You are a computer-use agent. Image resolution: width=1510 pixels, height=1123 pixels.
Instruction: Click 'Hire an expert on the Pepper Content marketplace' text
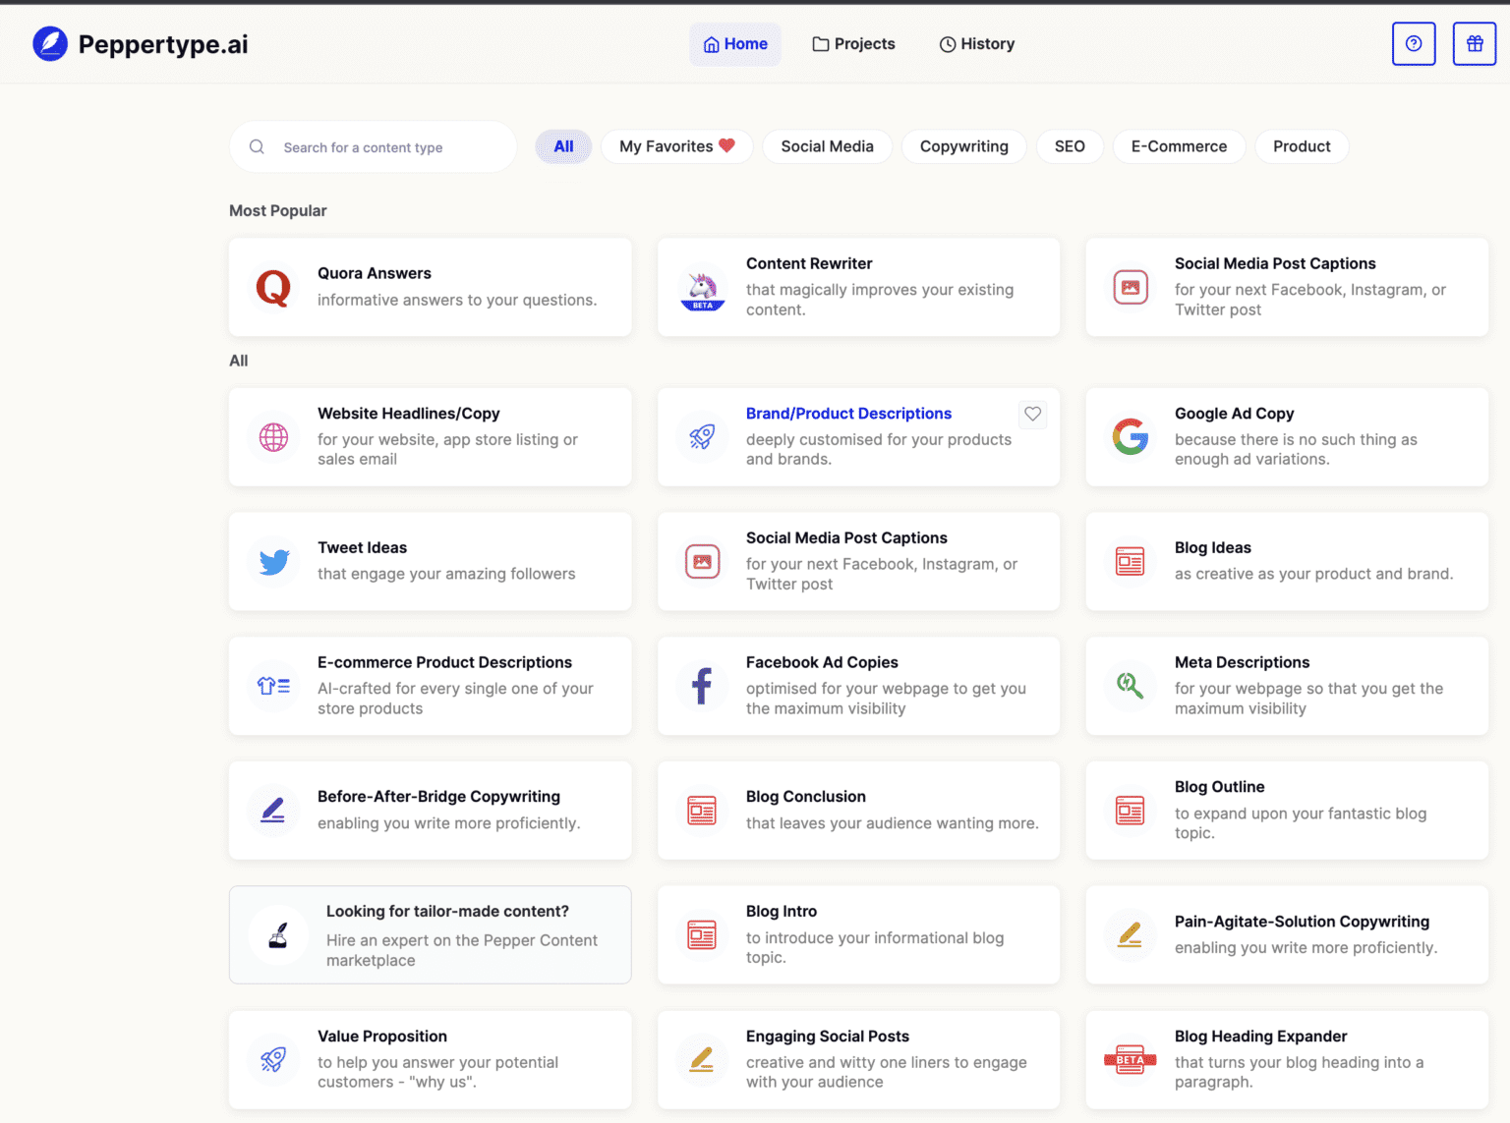click(x=462, y=950)
